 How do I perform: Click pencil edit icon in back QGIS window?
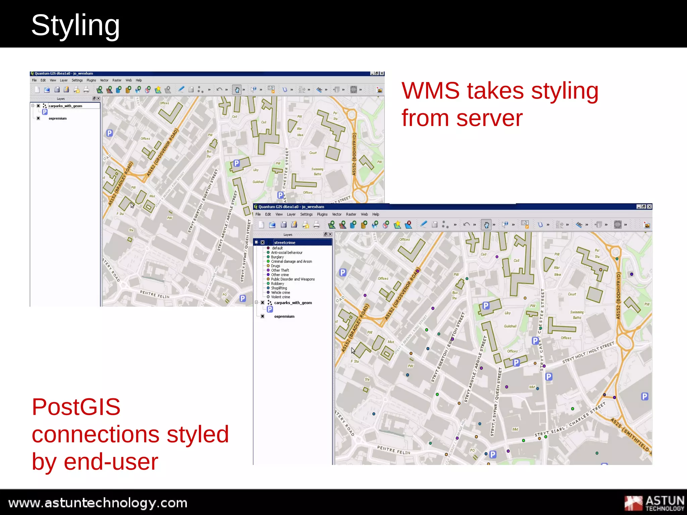tap(181, 89)
